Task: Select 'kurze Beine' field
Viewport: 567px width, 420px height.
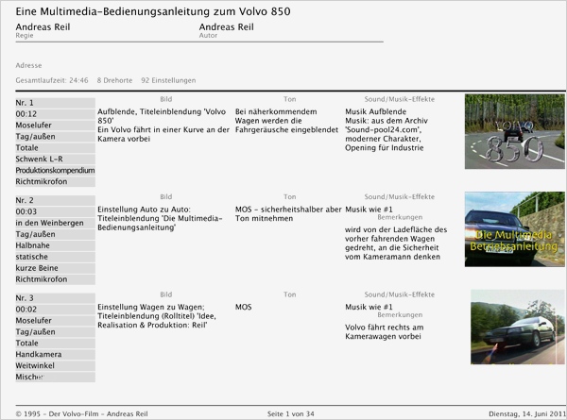Action: coord(55,268)
